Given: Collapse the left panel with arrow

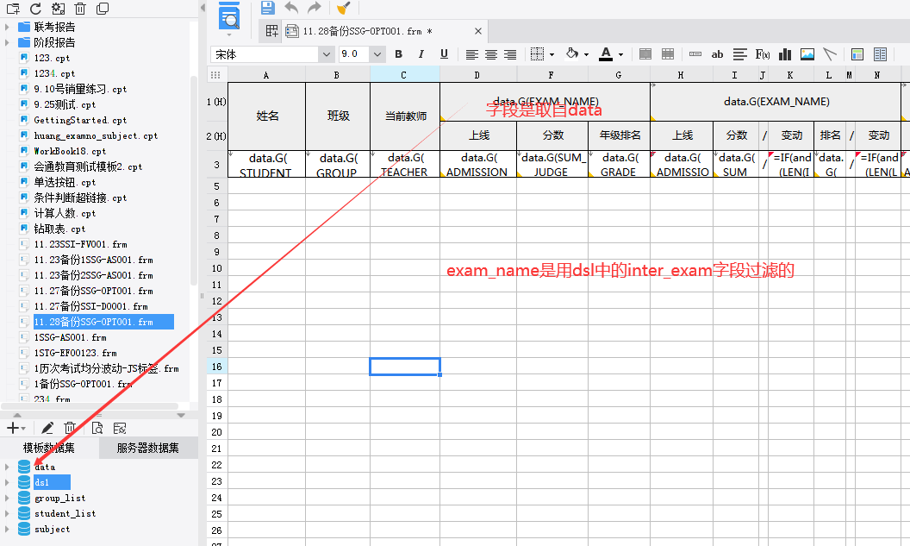Looking at the screenshot, I should coord(203,8).
